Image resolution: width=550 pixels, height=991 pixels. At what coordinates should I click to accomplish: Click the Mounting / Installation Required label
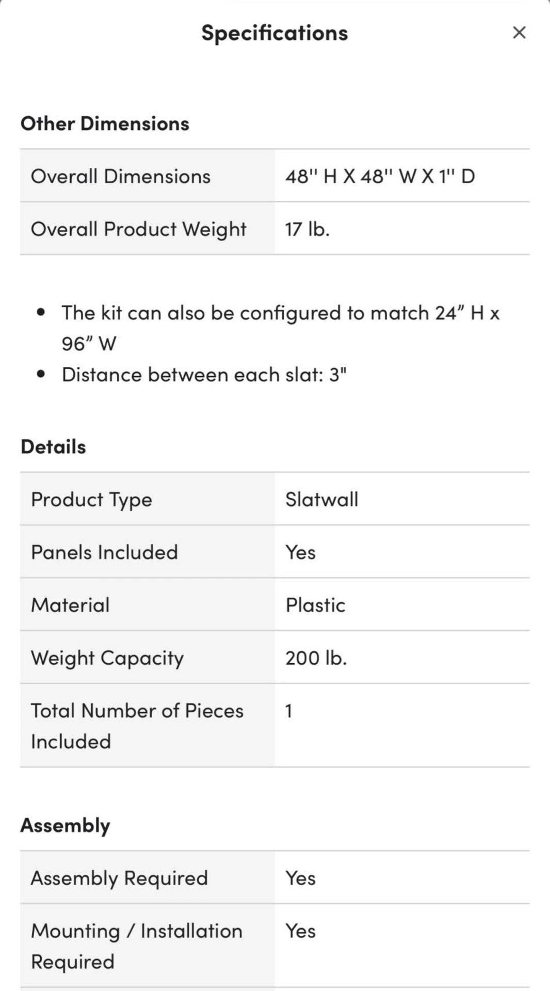136,946
